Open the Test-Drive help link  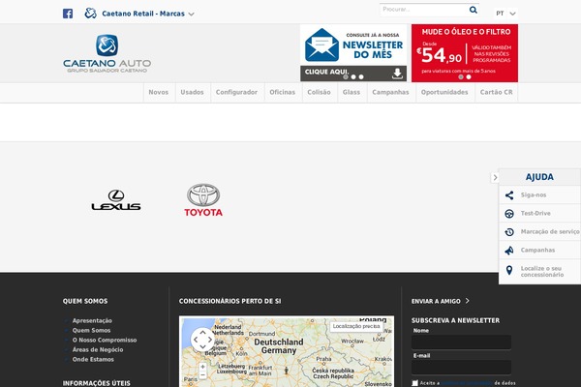[x=535, y=213]
